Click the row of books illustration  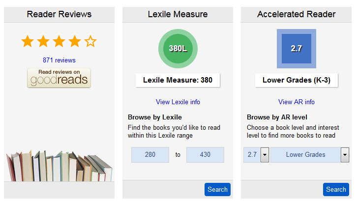pos(59,166)
